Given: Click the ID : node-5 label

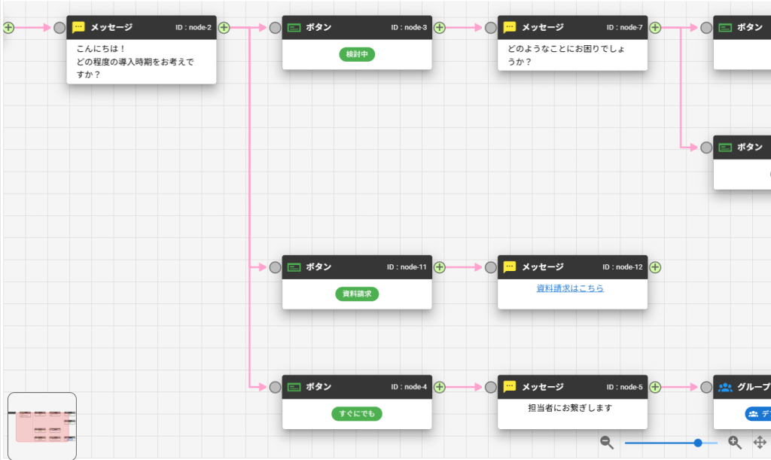Looking at the screenshot, I should [x=624, y=387].
